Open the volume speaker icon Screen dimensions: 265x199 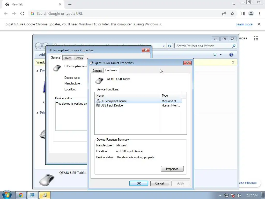(x=239, y=195)
